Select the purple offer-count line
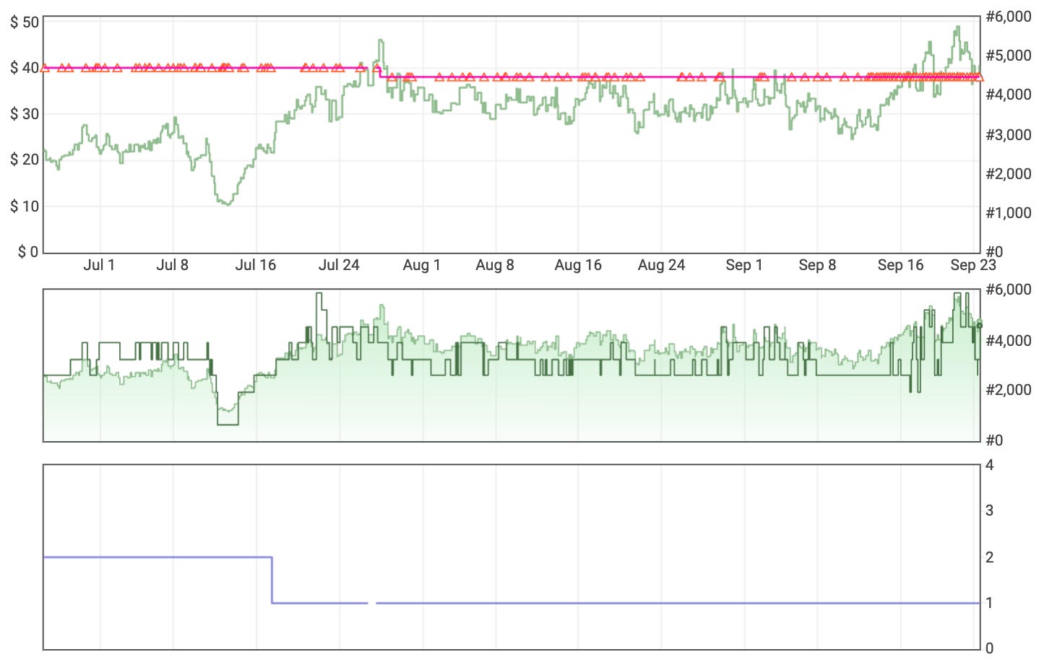 [x=145, y=557]
